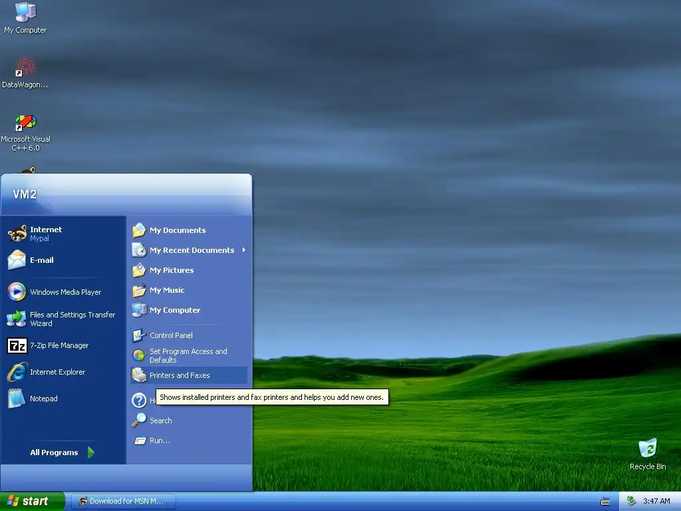
Task: Click the network tray icon near clock
Action: coord(632,501)
